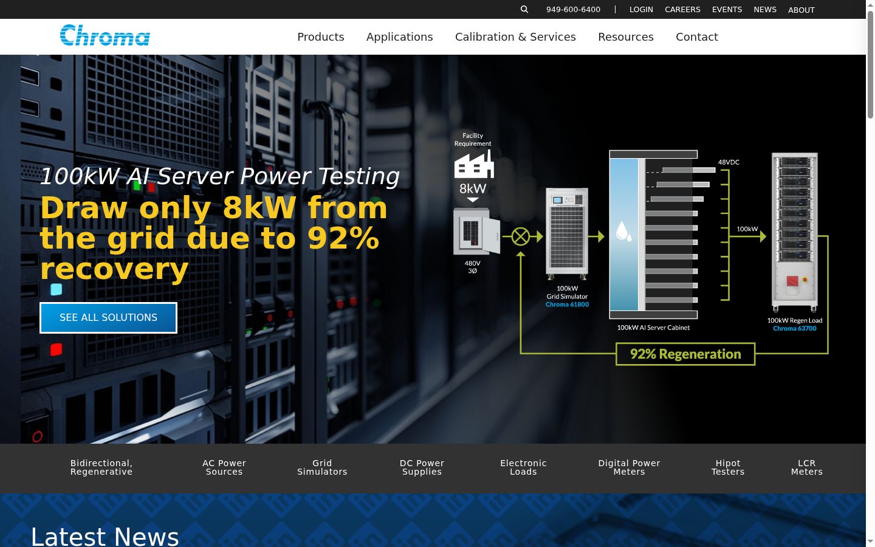Open the Chroma logo homepage link
Image resolution: width=875 pixels, height=547 pixels.
click(105, 35)
